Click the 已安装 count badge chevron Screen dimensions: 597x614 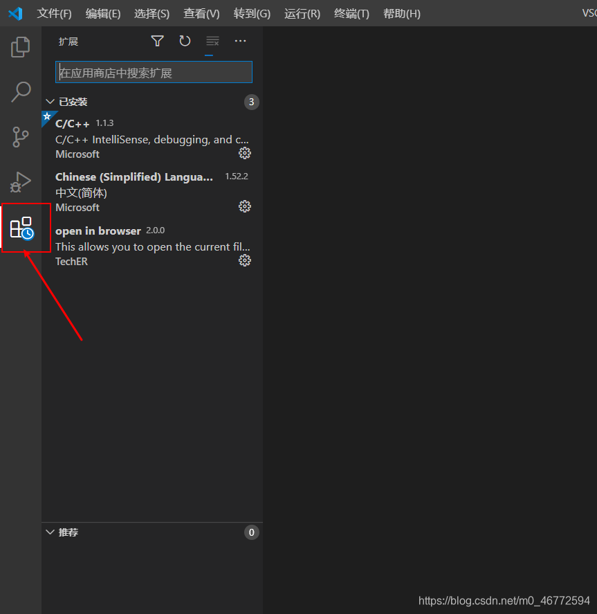coord(250,102)
